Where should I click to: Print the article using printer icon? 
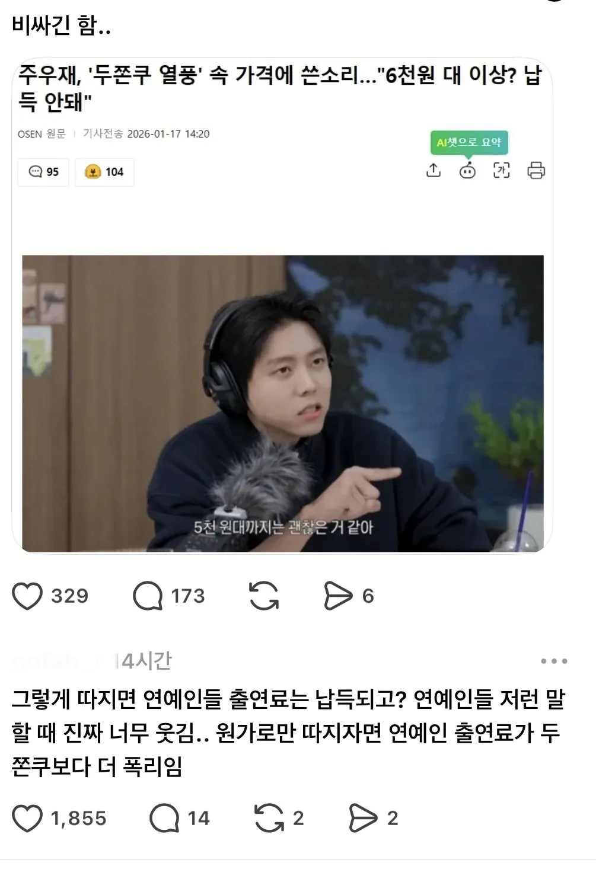coord(536,171)
